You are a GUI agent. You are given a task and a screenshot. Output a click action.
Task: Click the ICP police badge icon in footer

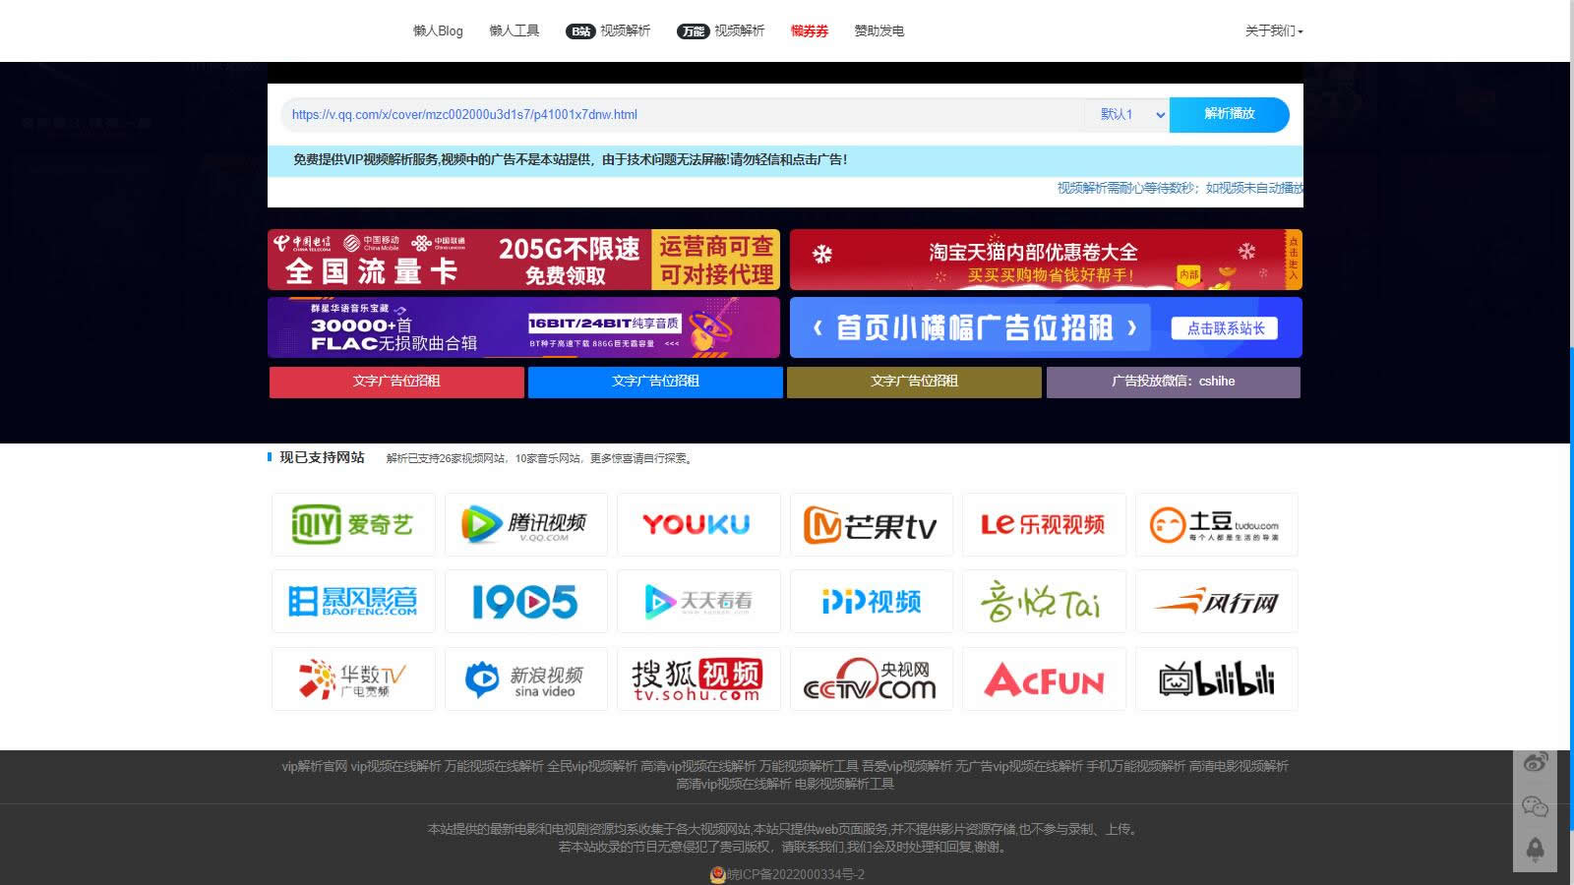717,874
